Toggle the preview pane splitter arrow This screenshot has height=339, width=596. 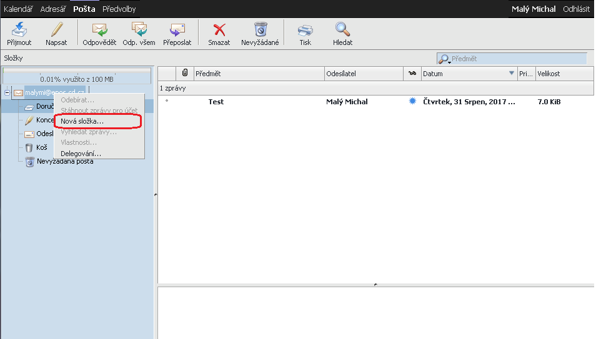click(375, 284)
